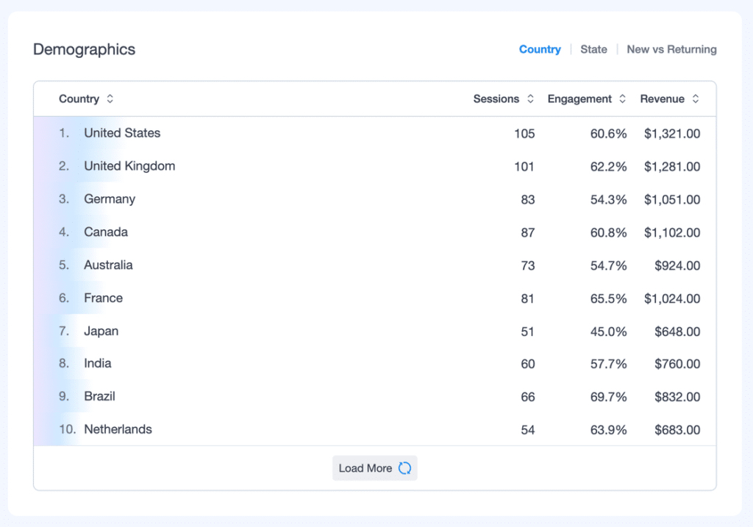Switch to the Country tab
753x527 pixels.
click(540, 49)
